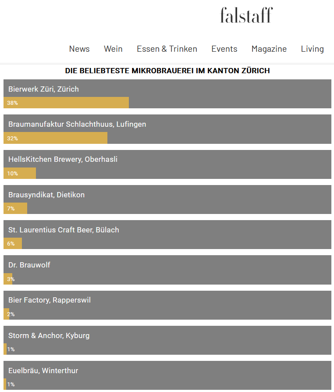
Task: Open the Essen & Trinken menu
Action: (x=167, y=49)
